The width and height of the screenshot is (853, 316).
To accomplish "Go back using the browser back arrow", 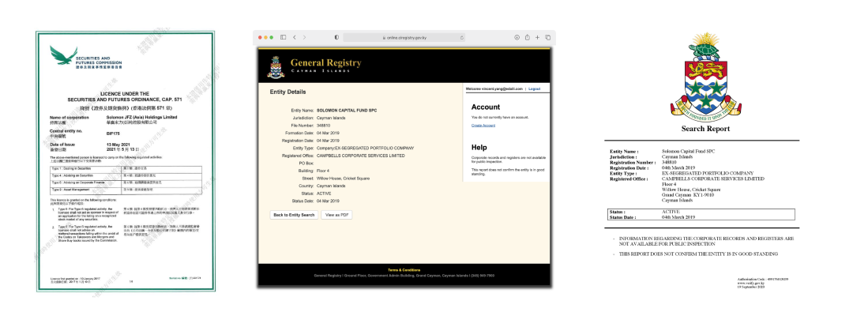I will click(x=295, y=38).
